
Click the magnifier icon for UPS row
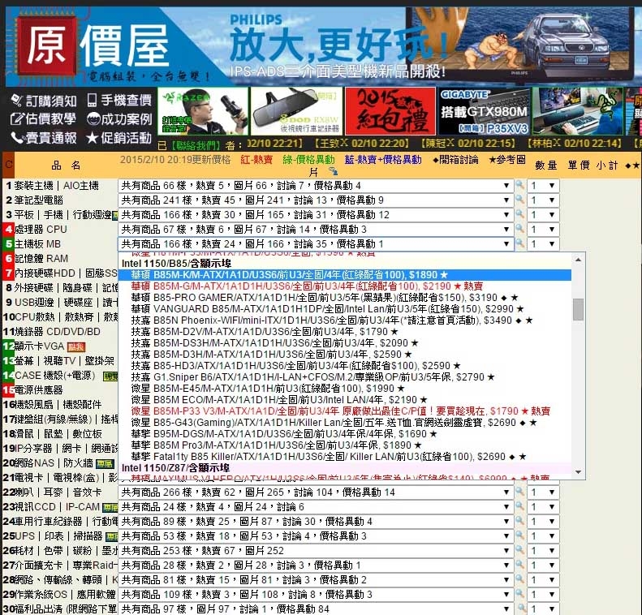click(x=520, y=535)
